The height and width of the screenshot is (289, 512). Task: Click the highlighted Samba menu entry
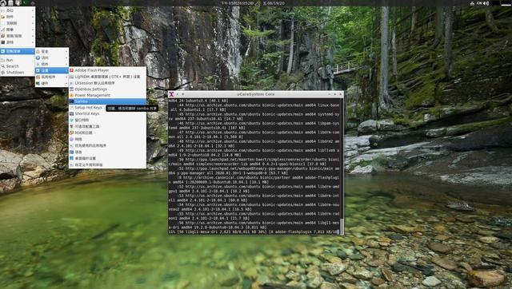click(107, 101)
